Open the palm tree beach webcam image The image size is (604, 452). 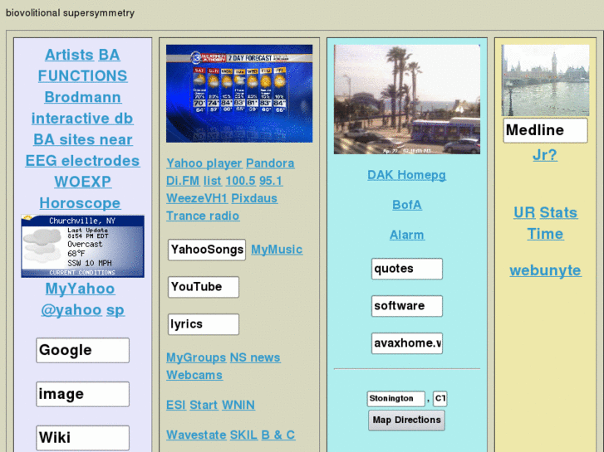(407, 100)
